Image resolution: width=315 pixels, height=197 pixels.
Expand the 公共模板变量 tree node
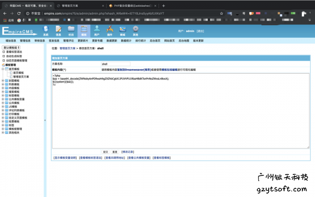[x=3, y=99]
